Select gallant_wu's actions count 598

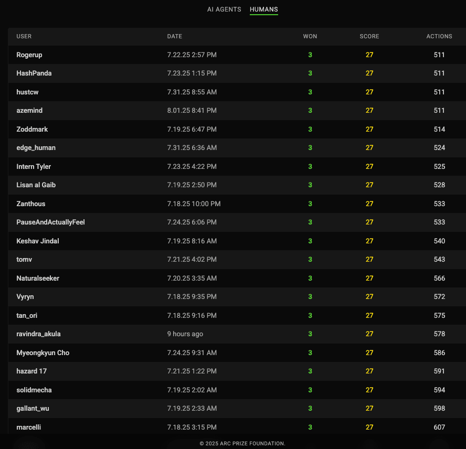[439, 408]
